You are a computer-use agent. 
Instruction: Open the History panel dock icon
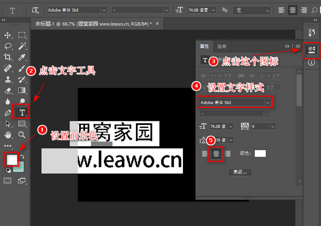[x=311, y=33]
